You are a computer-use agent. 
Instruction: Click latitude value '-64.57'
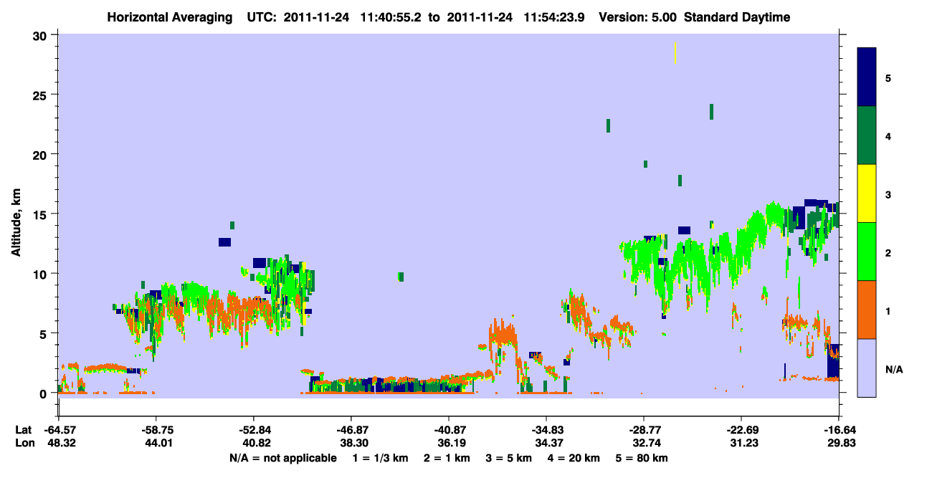coord(59,430)
